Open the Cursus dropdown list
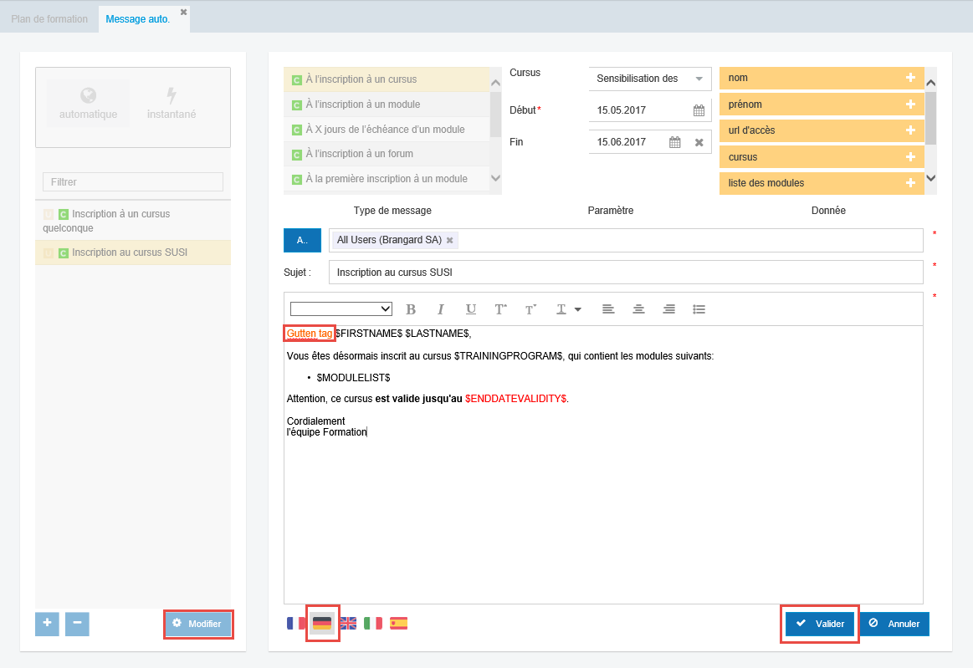Screen dimensions: 973x668 click(x=699, y=79)
